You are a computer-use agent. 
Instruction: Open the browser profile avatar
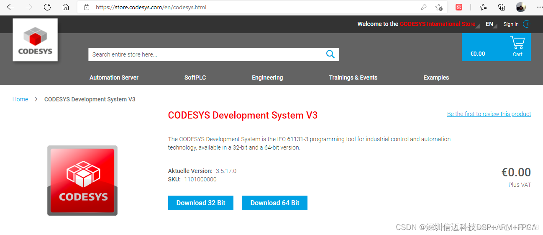[x=520, y=7]
